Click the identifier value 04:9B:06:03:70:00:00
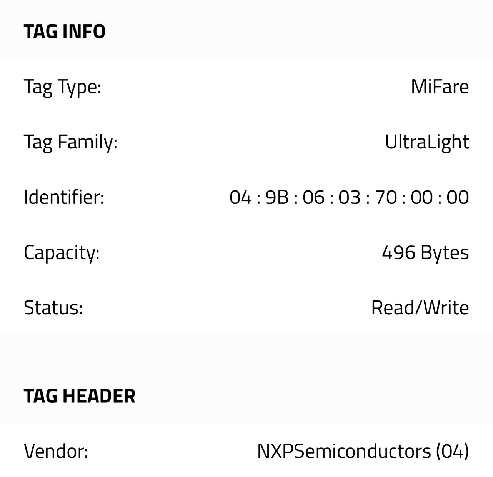The height and width of the screenshot is (477, 493). (x=349, y=197)
